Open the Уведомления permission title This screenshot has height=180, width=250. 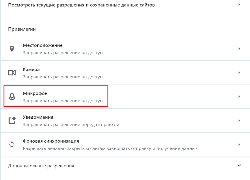38,117
